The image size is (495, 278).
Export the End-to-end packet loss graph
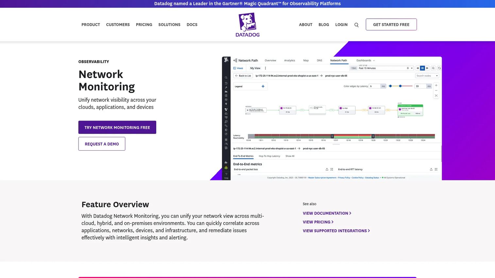click(x=327, y=169)
